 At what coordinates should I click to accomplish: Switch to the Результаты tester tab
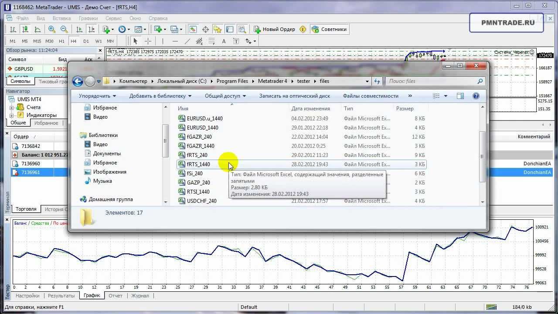coord(61,296)
